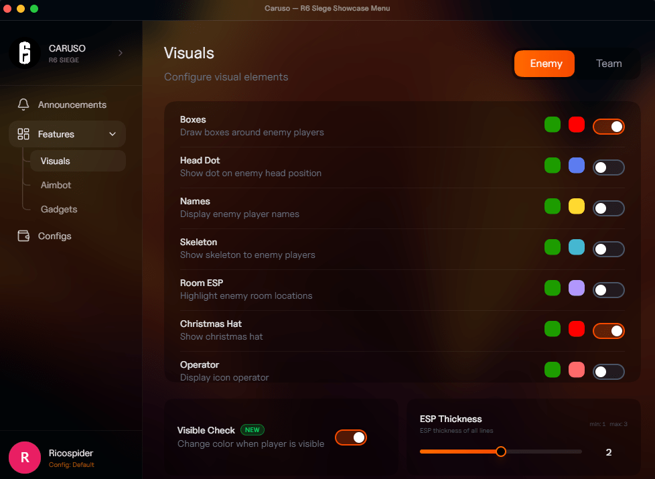655x479 pixels.
Task: Open the green Operator color swatch
Action: (553, 370)
